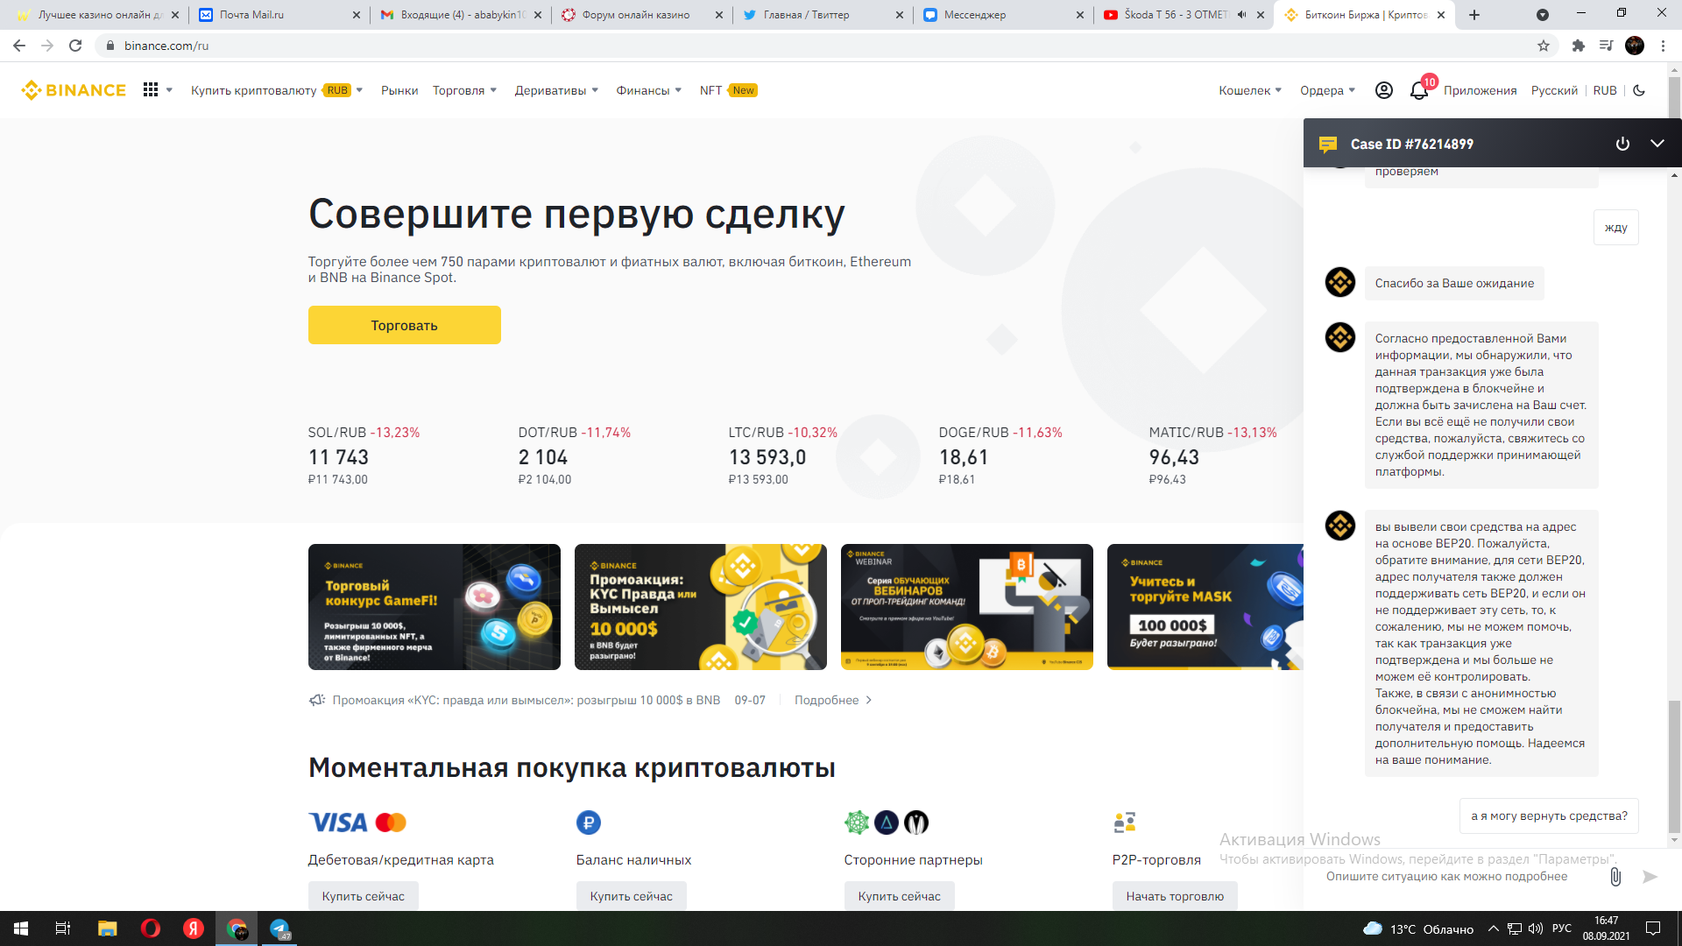The width and height of the screenshot is (1682, 946).
Task: Click the browser address bar
Action: pos(815,46)
